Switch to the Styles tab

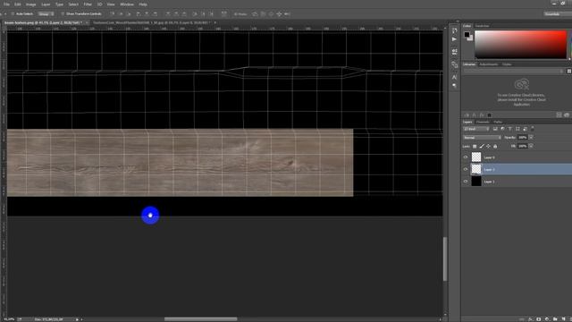pos(507,64)
